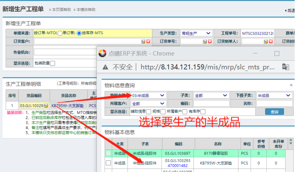
Task: Click the 470001482 code link
Action: pyautogui.click(x=177, y=166)
